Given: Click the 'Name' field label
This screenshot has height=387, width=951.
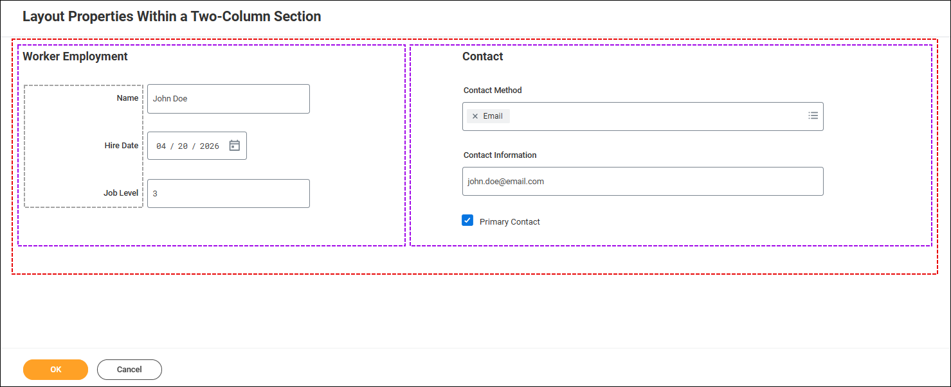Looking at the screenshot, I should point(127,98).
